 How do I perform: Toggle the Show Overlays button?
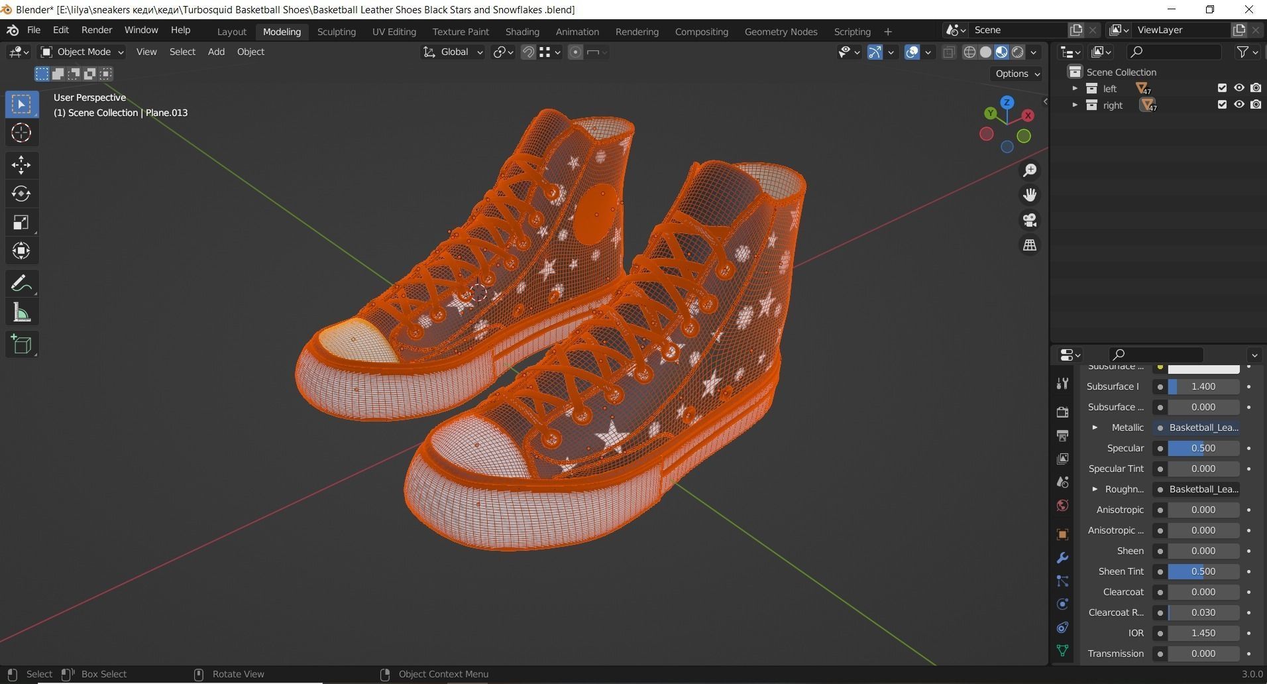912,52
